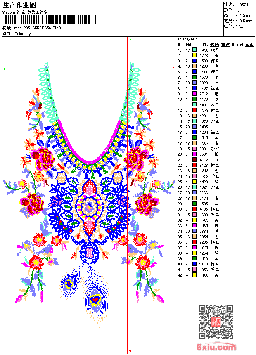Viewport: 256px width, 355px height.
Task: Select the red swatch beside stitch count 6128
Action: tap(194, 165)
